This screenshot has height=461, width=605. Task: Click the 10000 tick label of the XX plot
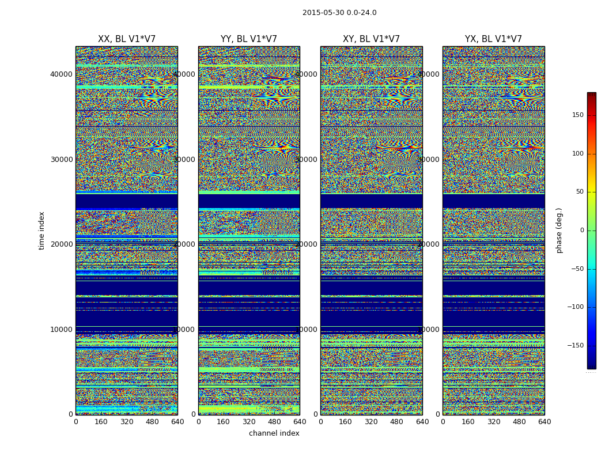tap(61, 330)
